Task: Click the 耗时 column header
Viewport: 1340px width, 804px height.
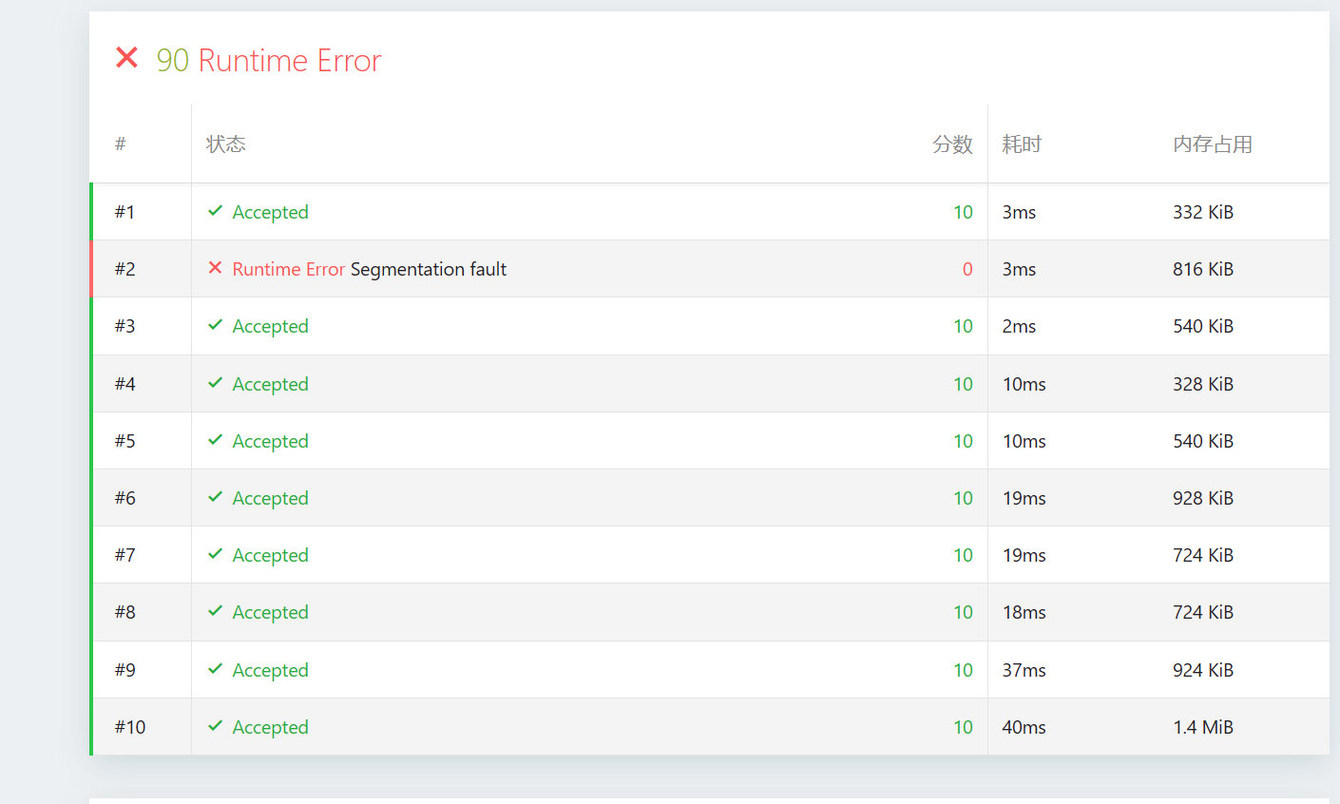Action: [x=1022, y=144]
